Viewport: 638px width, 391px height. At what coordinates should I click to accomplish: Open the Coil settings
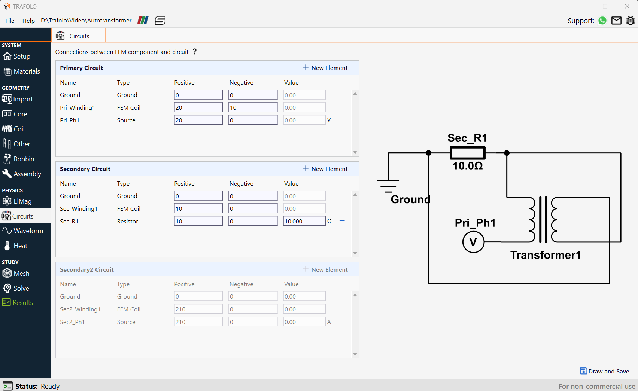13,129
